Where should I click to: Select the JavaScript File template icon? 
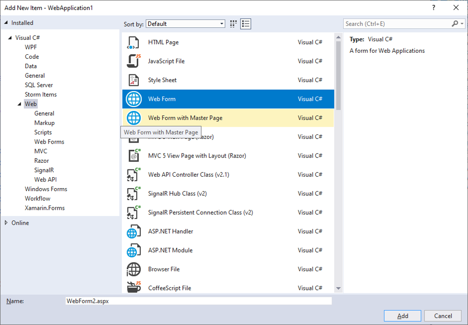(x=133, y=61)
